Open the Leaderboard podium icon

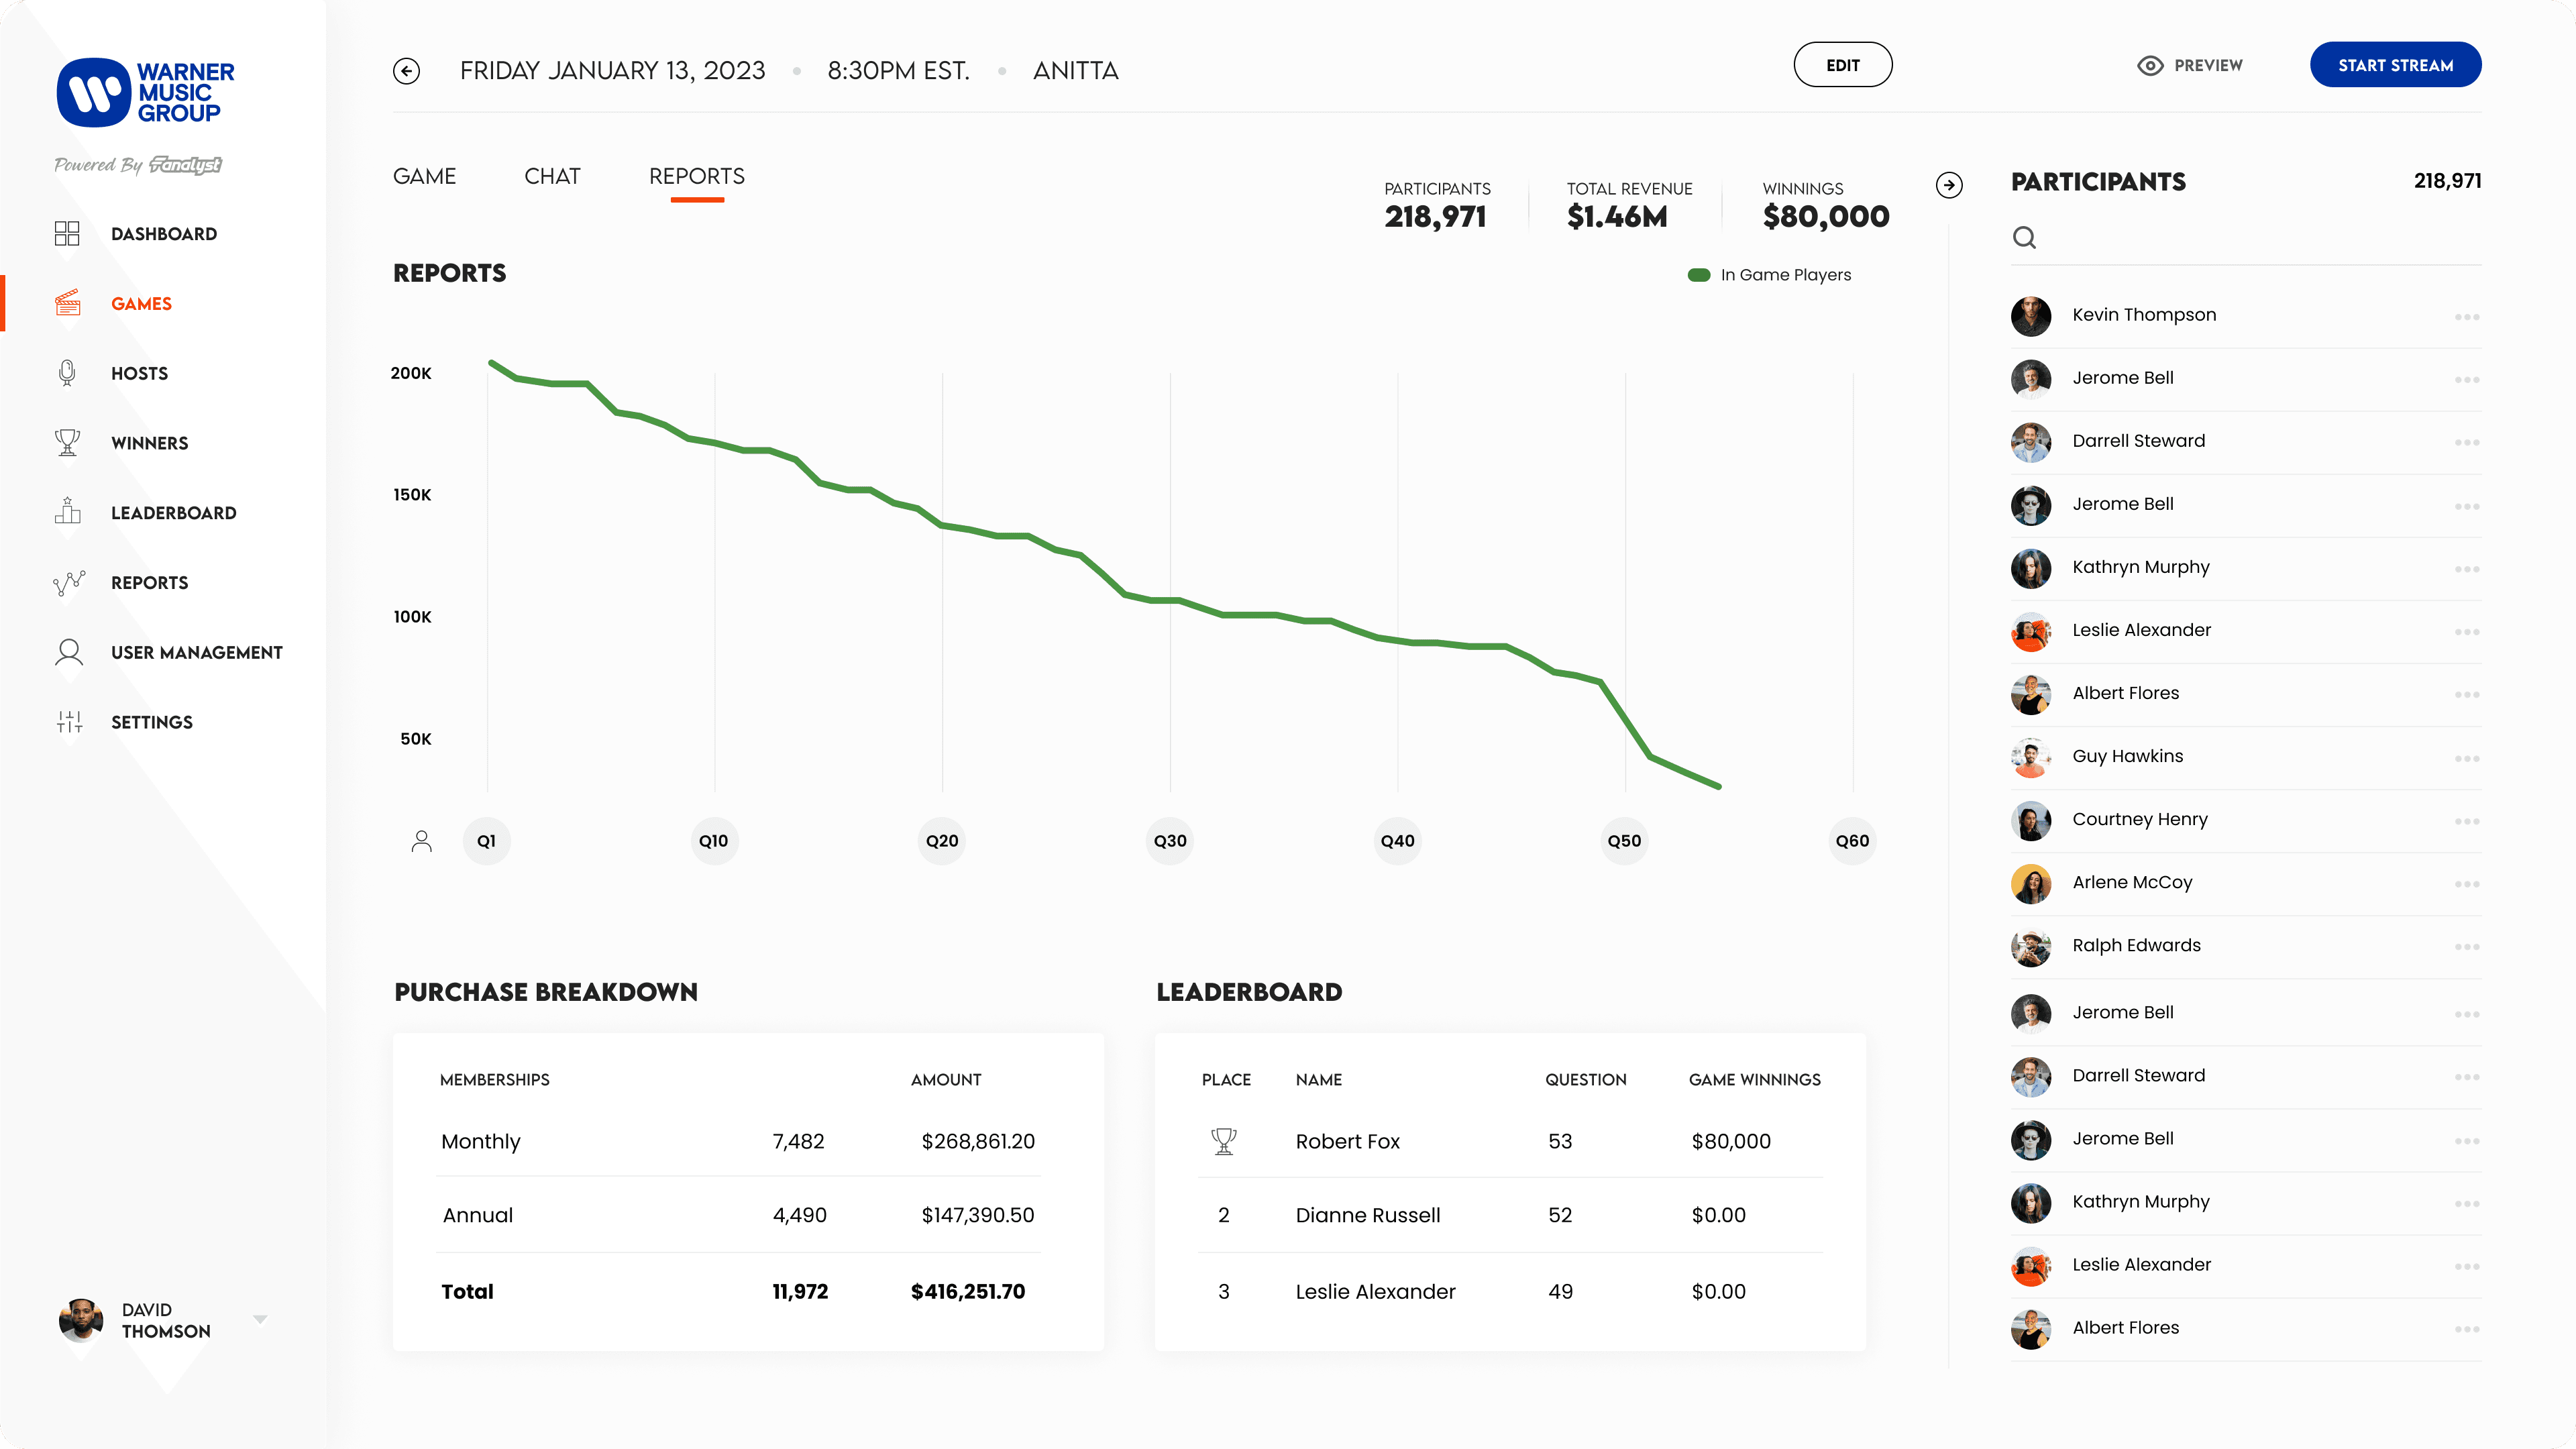point(67,511)
